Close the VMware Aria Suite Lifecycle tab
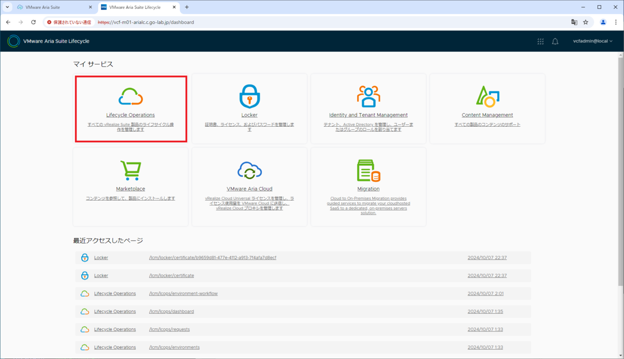Image resolution: width=624 pixels, height=359 pixels. coord(174,7)
